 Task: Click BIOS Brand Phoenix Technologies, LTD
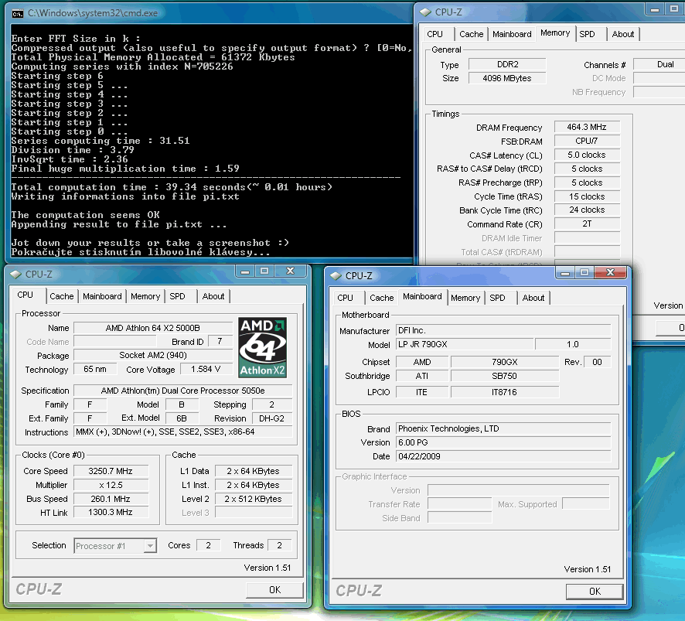pos(503,428)
